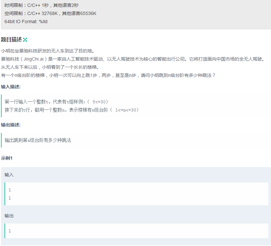Click the 输入 label in the example
The image size is (271, 246).
pos(9,175)
